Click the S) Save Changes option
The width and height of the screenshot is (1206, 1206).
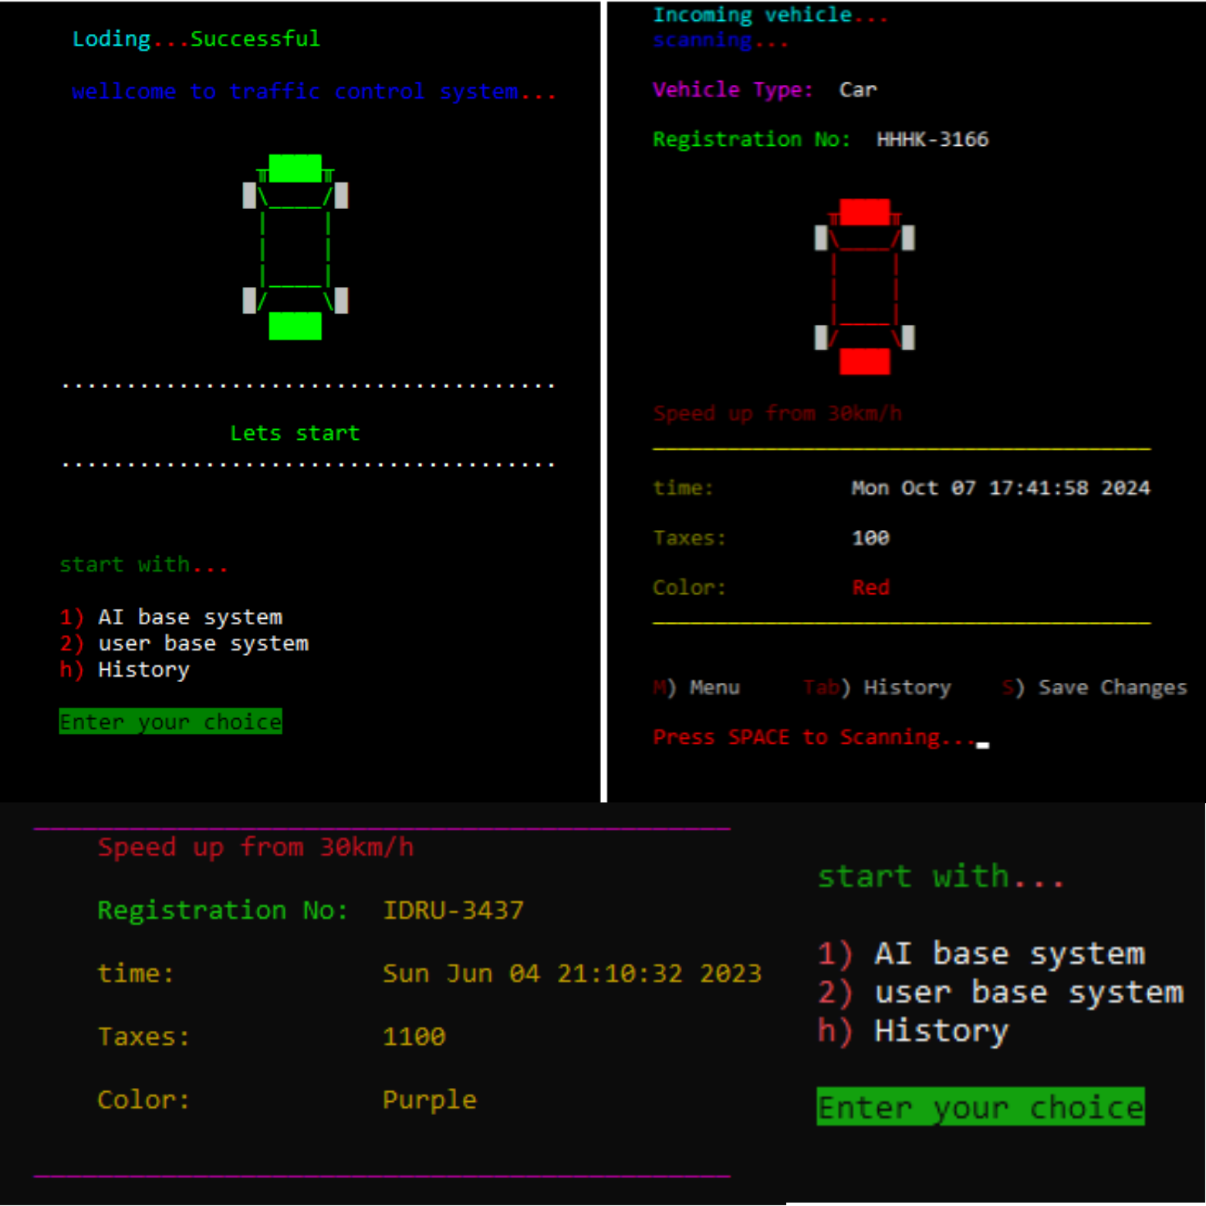coord(1094,687)
